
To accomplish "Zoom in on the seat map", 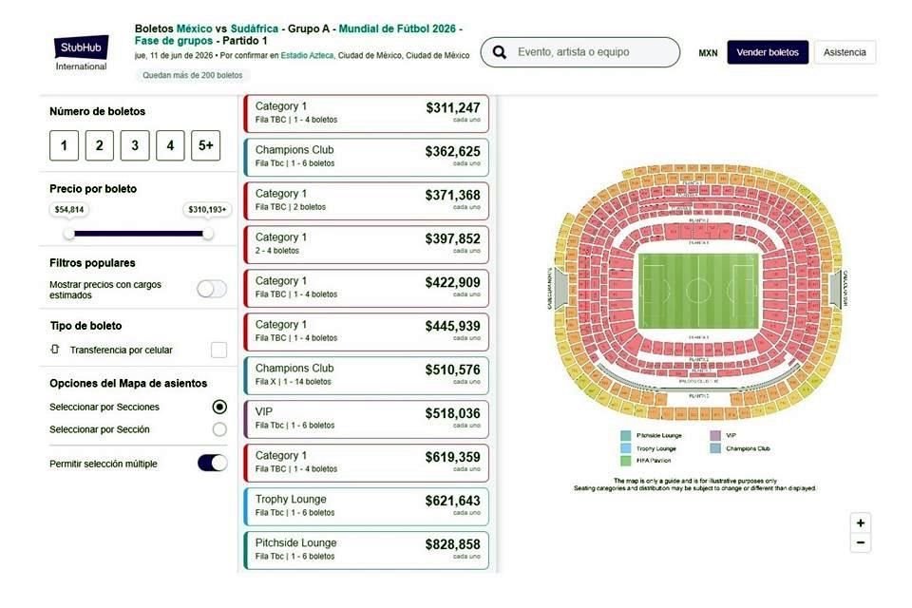I will (861, 522).
